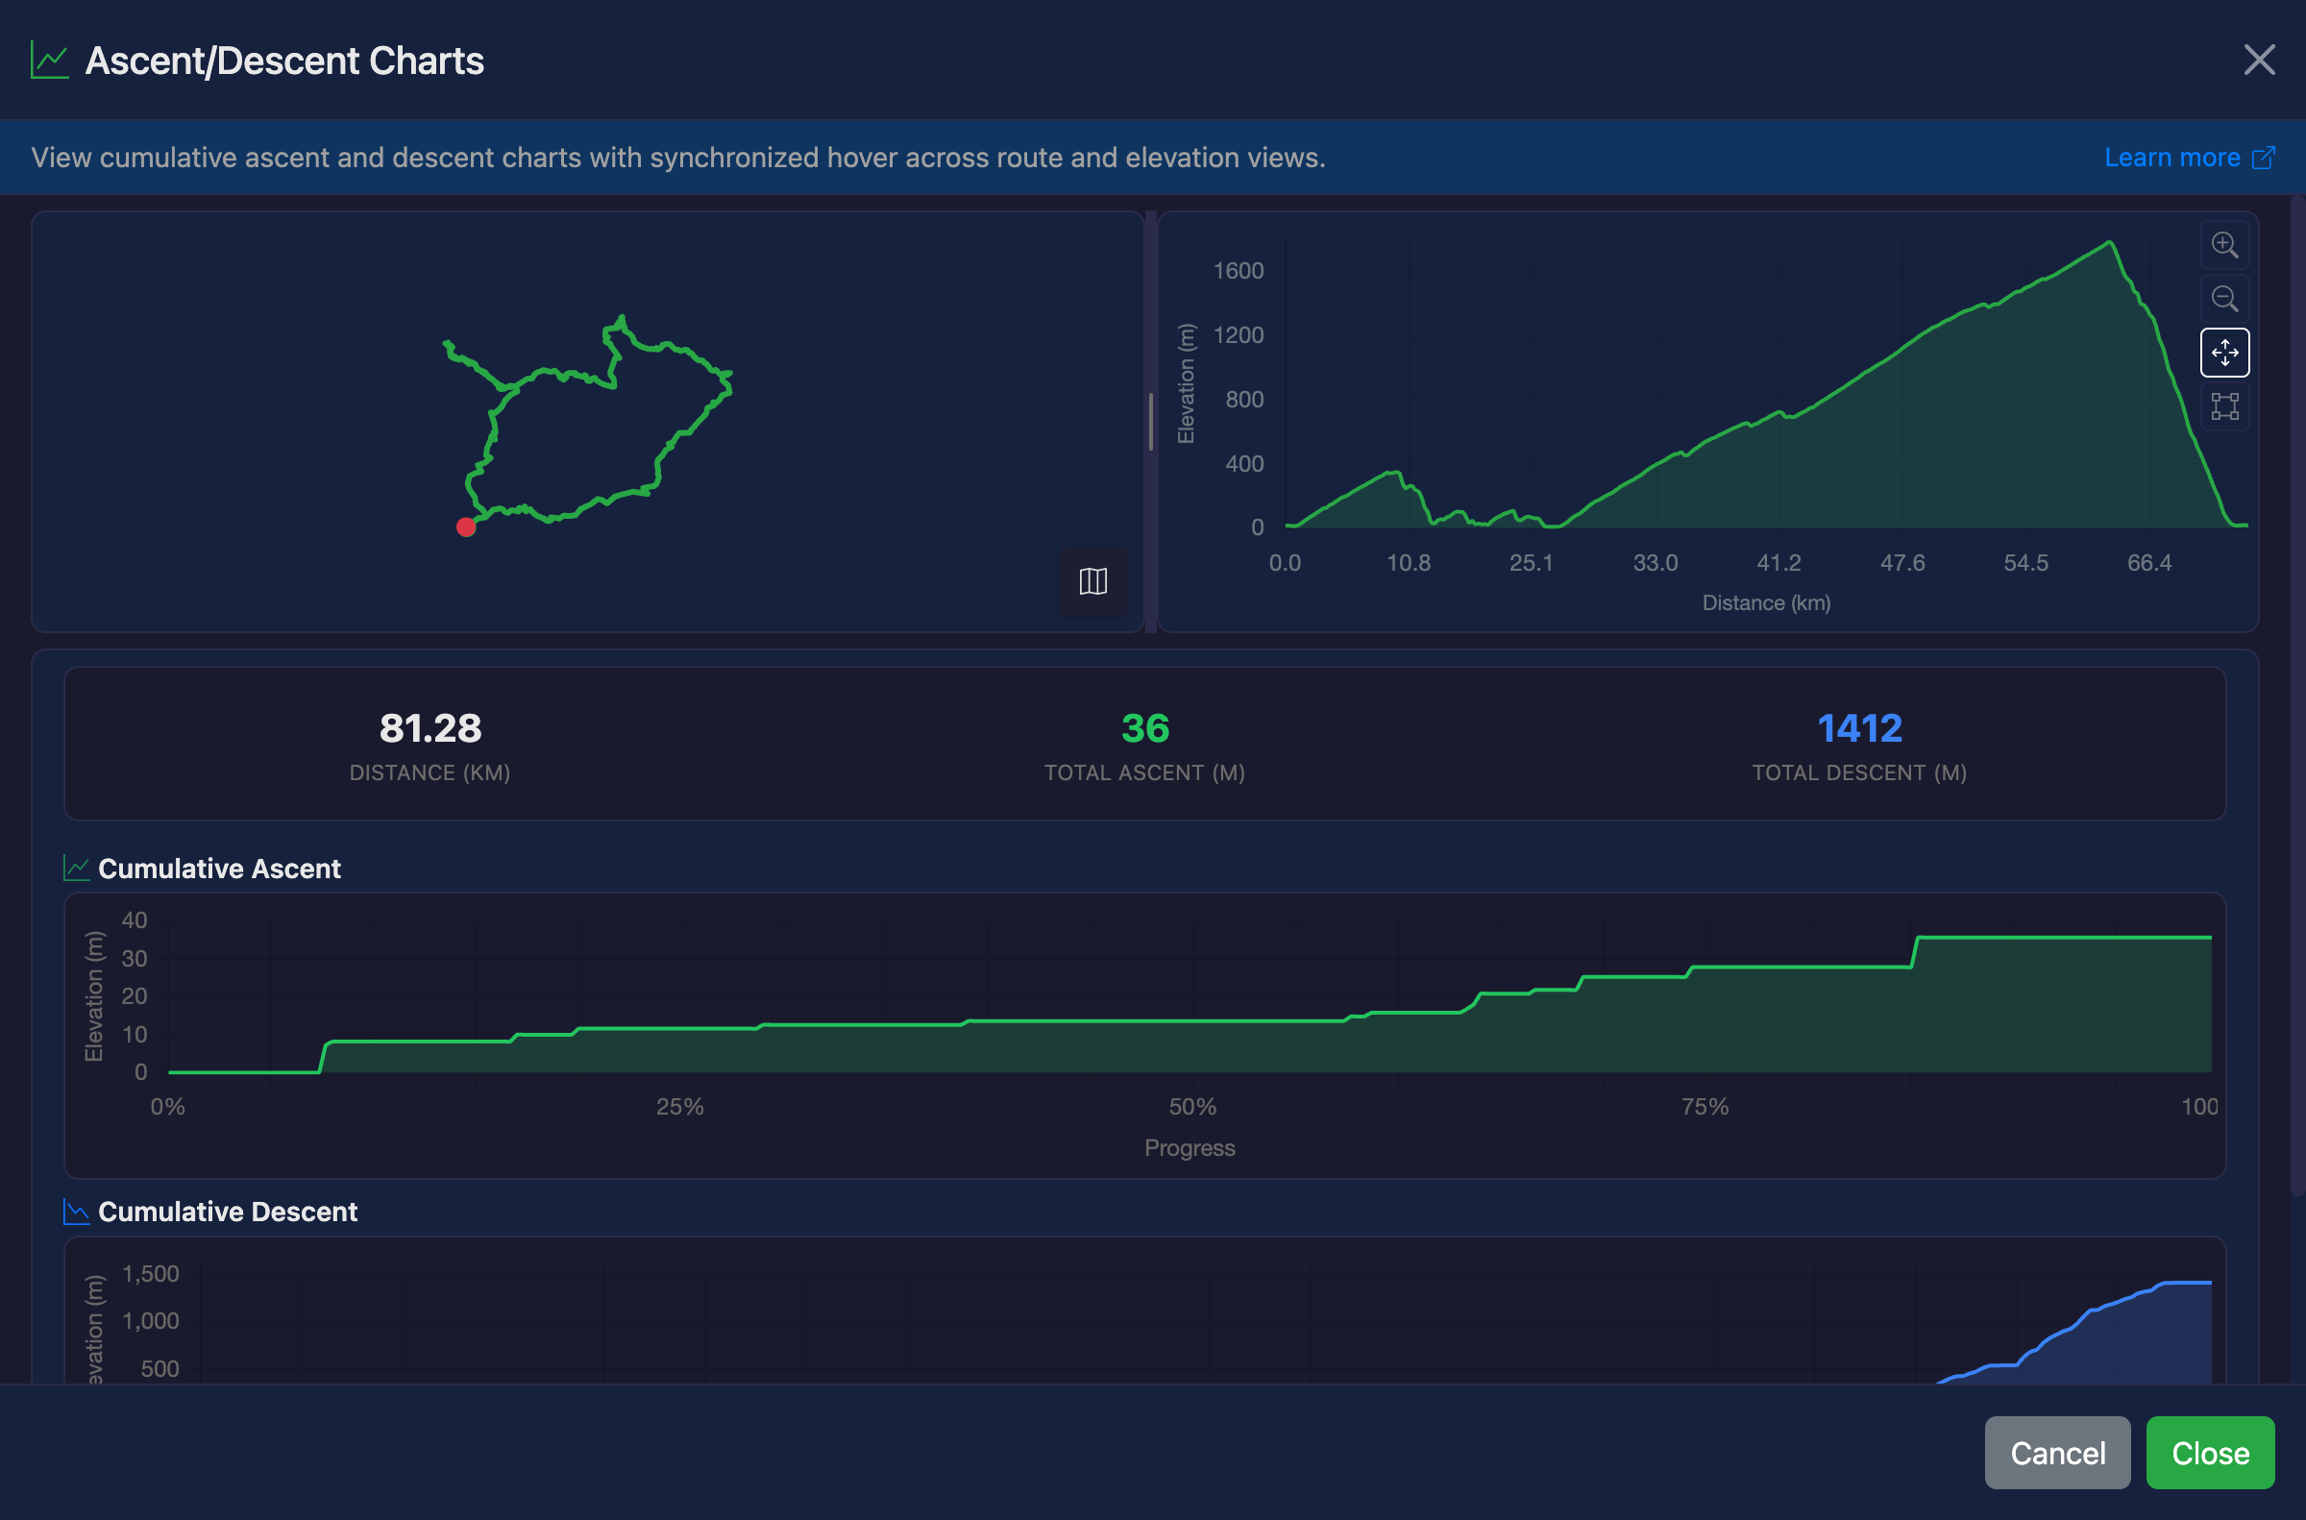The image size is (2306, 1520).
Task: Click the 66.4 distance tick label
Action: 2149,563
